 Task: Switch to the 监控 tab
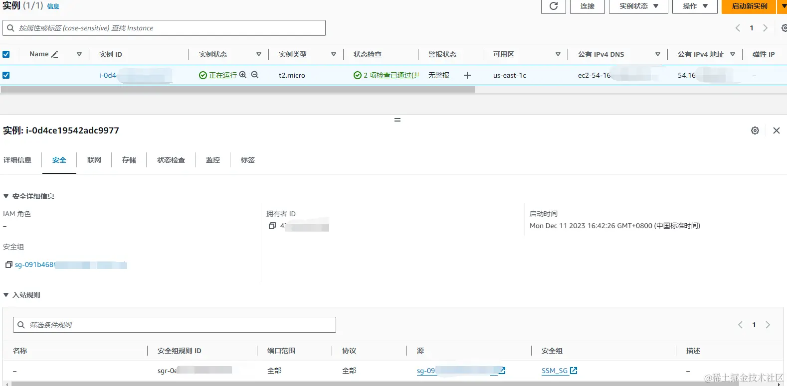[213, 160]
